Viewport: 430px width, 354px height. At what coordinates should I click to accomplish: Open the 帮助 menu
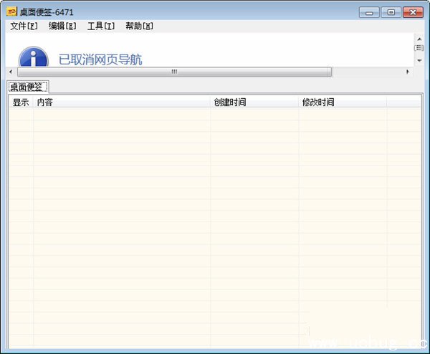[139, 27]
